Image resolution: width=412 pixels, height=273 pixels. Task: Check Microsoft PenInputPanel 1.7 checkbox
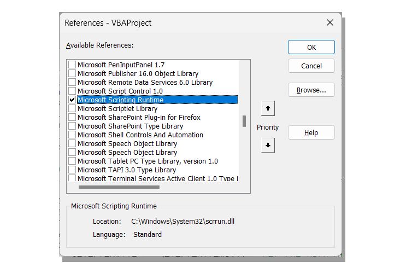click(72, 65)
